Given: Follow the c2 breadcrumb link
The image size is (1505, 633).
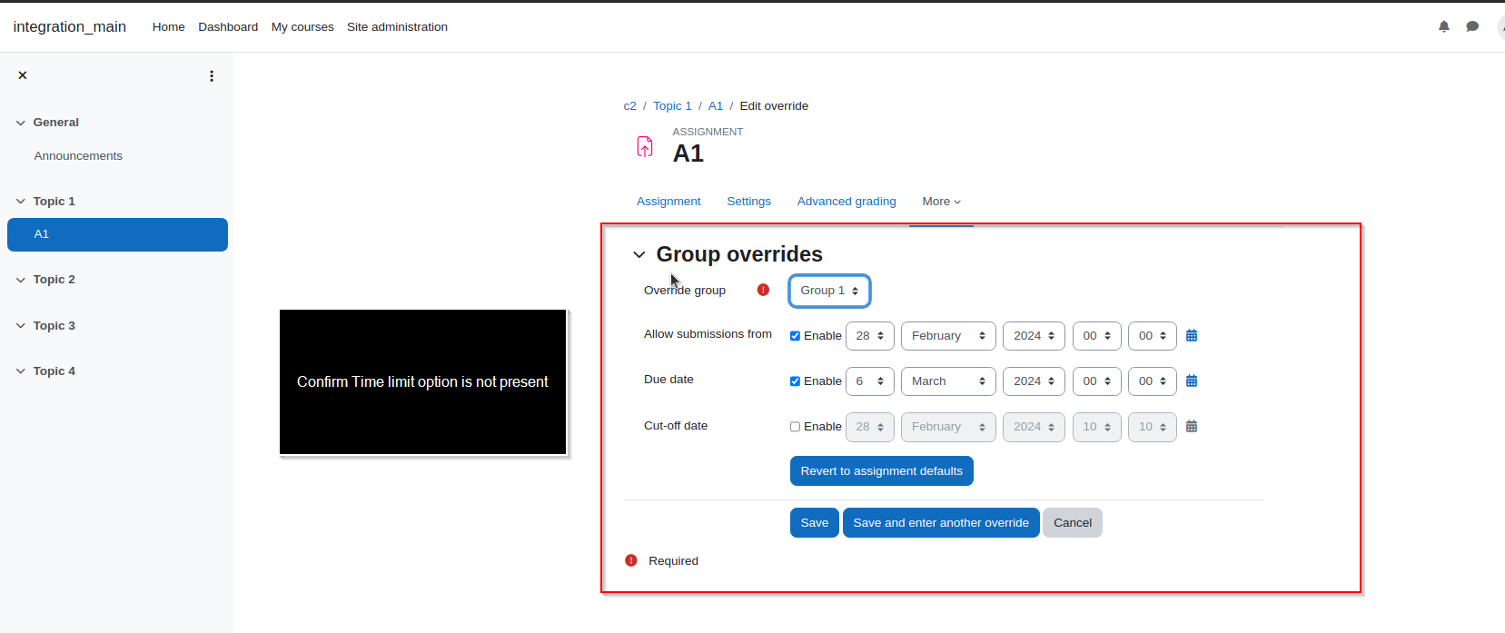Looking at the screenshot, I should [629, 106].
